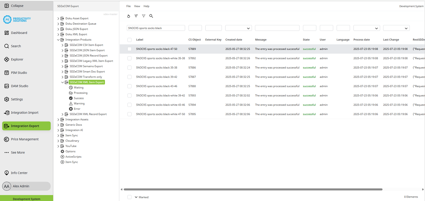Image resolution: width=425 pixels, height=201 pixels.
Task: Click the Collapse button at the top left
Action: click(x=14, y=5)
